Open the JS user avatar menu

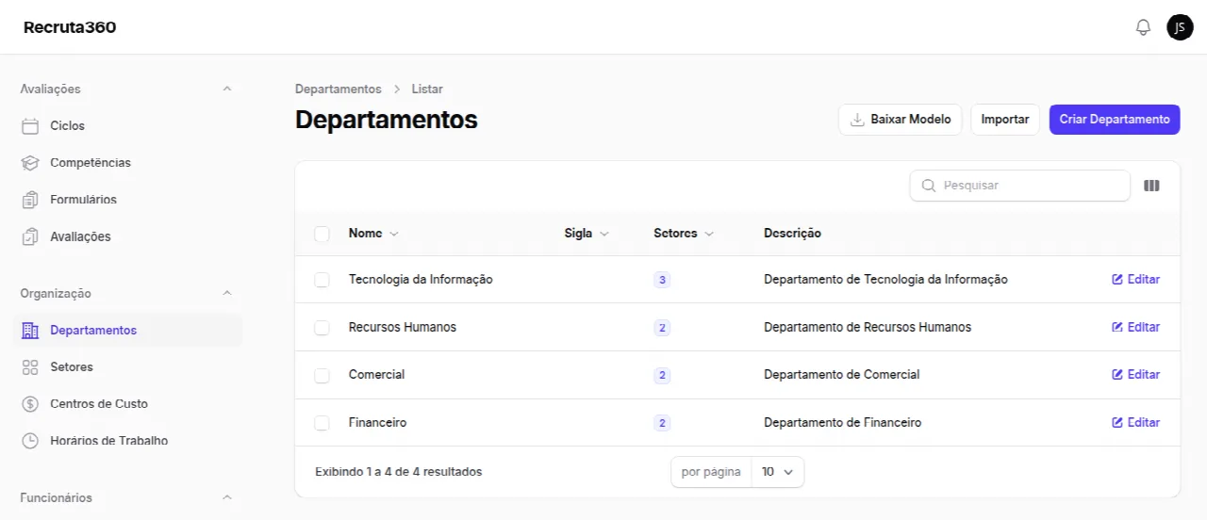1180,27
